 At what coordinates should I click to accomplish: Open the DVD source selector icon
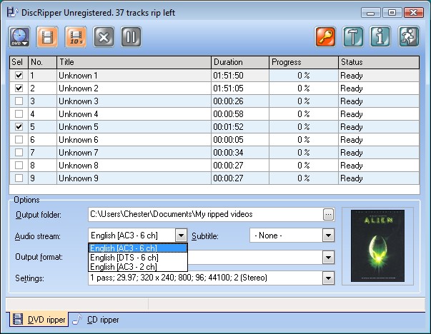click(x=20, y=36)
